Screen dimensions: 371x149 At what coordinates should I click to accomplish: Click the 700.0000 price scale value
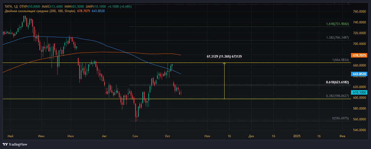coord(359,44)
